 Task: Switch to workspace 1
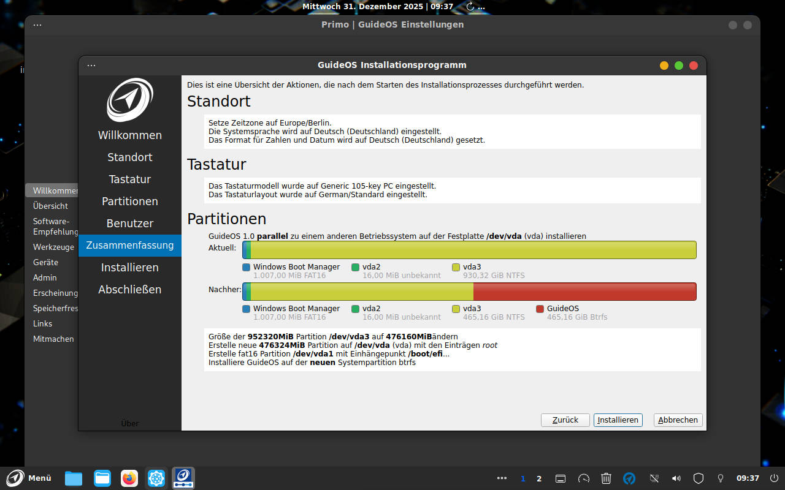tap(523, 478)
